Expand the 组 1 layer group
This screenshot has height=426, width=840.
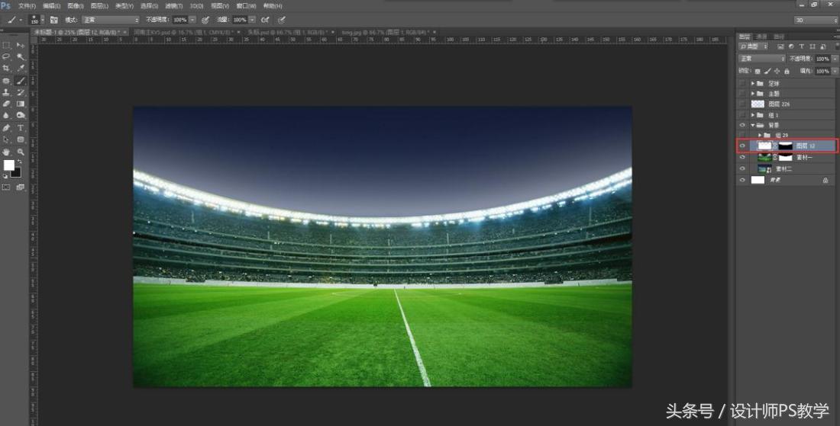753,115
